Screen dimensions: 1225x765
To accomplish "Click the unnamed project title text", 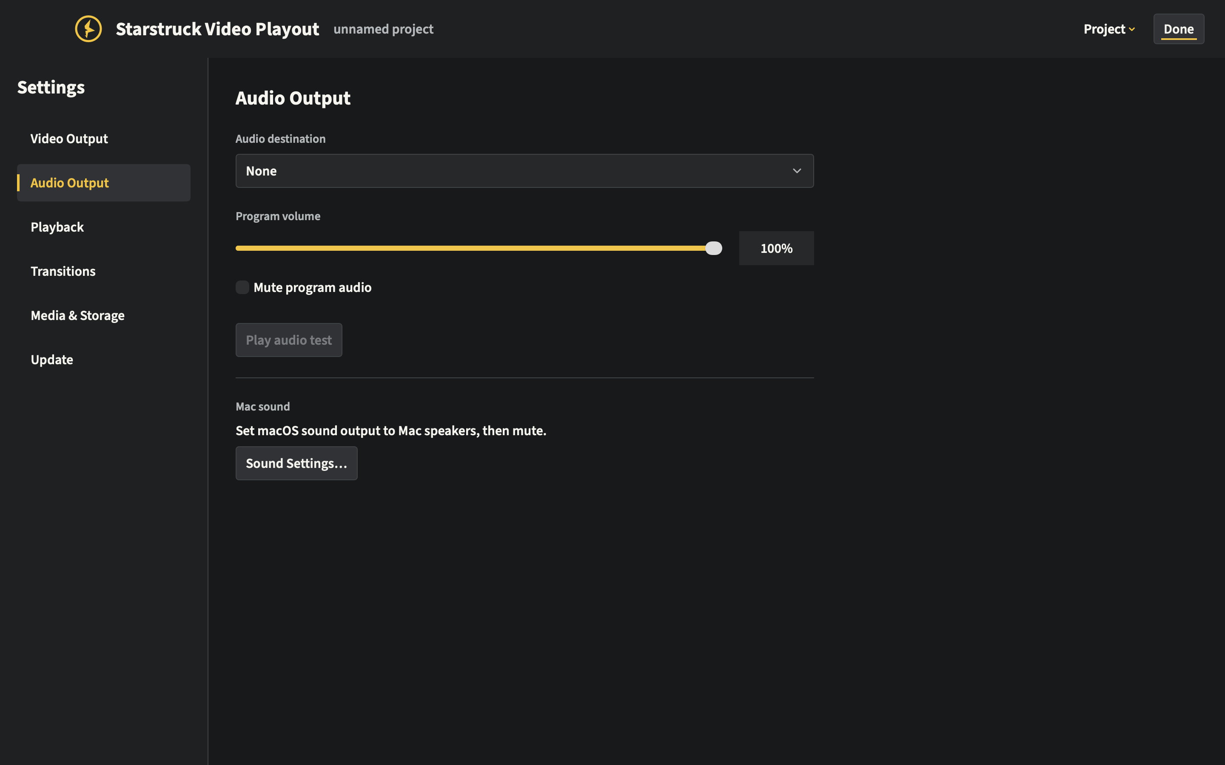I will click(383, 29).
